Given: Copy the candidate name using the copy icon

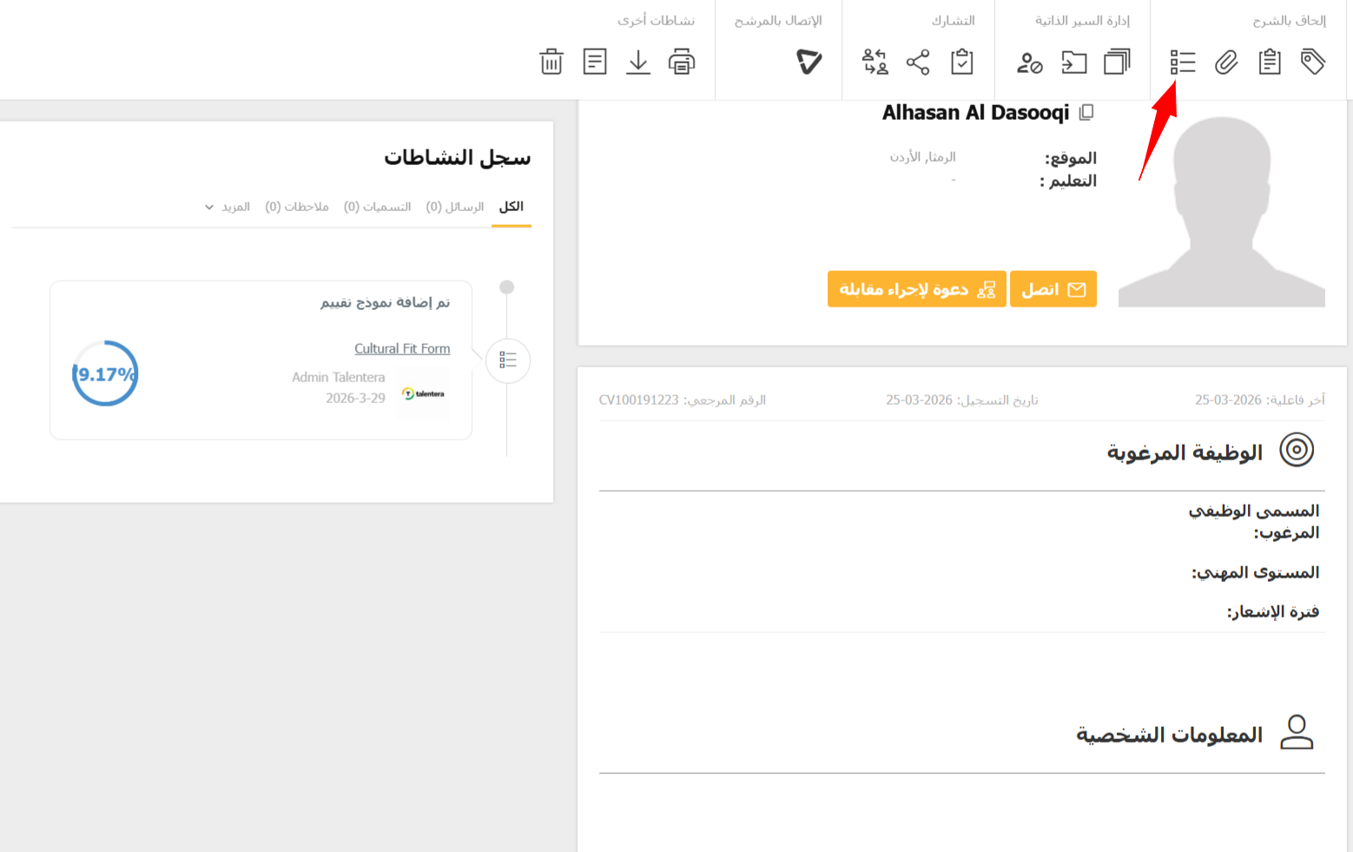Looking at the screenshot, I should 1086,112.
